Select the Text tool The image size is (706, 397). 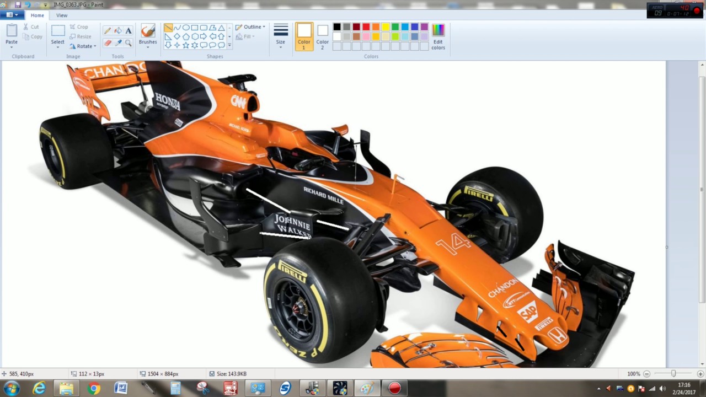[x=129, y=31]
